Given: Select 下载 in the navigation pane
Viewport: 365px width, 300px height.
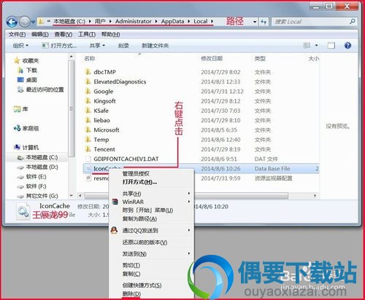Looking at the screenshot, I should (x=31, y=71).
